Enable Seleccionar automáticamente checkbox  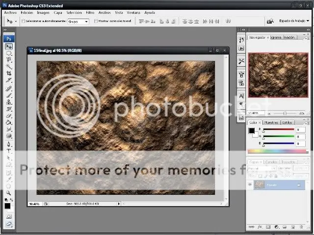click(x=23, y=21)
